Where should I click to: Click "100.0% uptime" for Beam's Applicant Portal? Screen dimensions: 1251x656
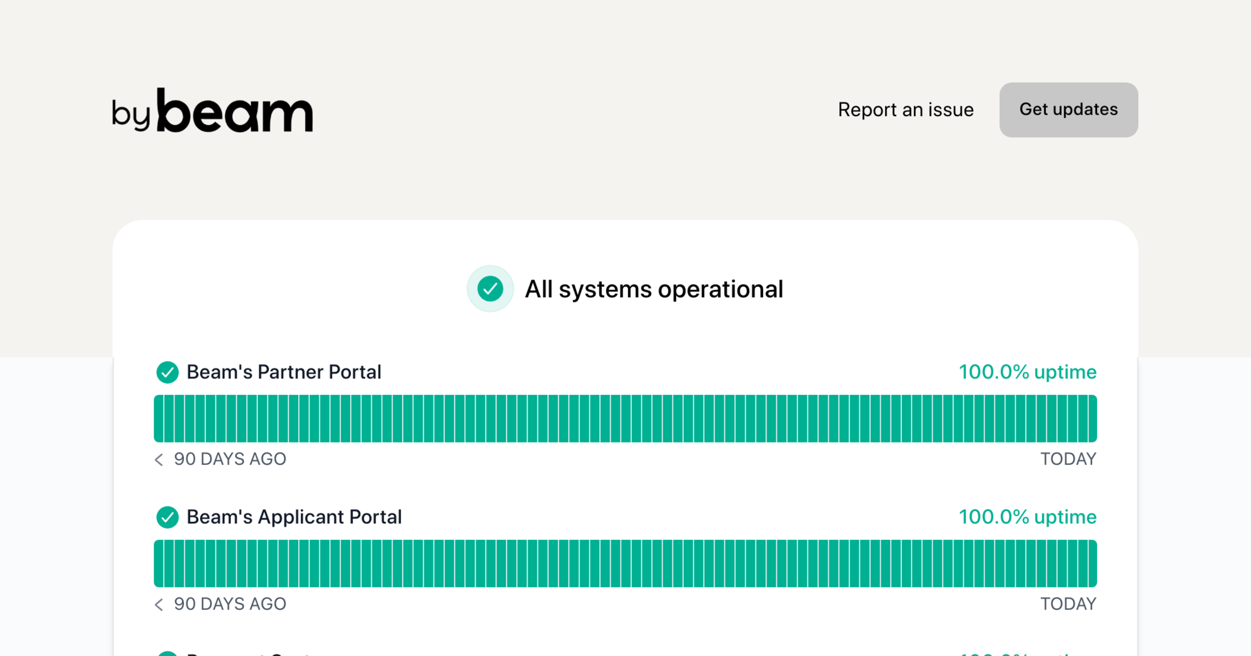[x=1027, y=517]
